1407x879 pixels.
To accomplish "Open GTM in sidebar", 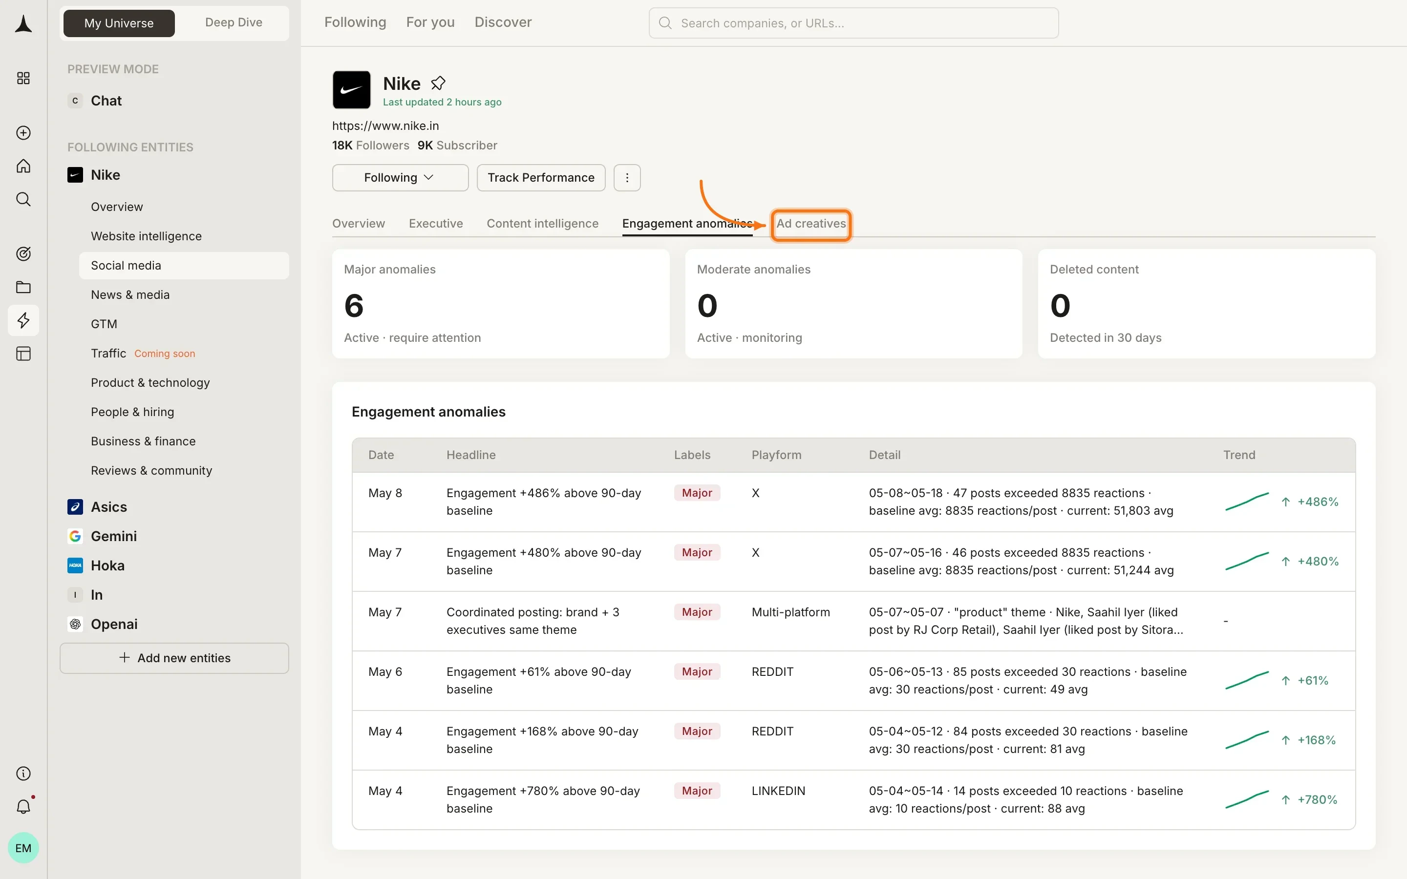I will (104, 324).
